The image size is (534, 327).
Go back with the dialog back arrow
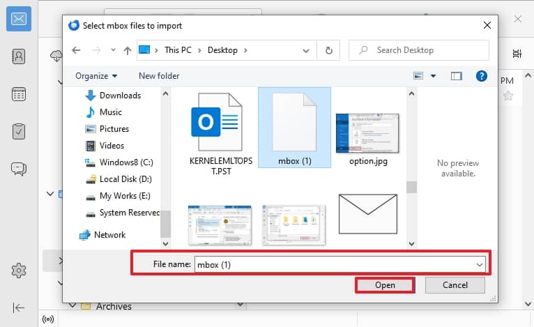[x=76, y=50]
